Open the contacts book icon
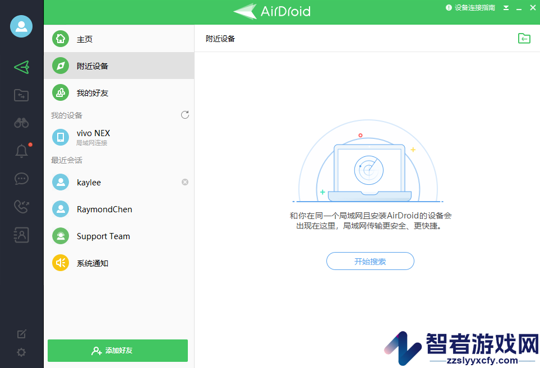Image resolution: width=540 pixels, height=368 pixels. pyautogui.click(x=21, y=235)
